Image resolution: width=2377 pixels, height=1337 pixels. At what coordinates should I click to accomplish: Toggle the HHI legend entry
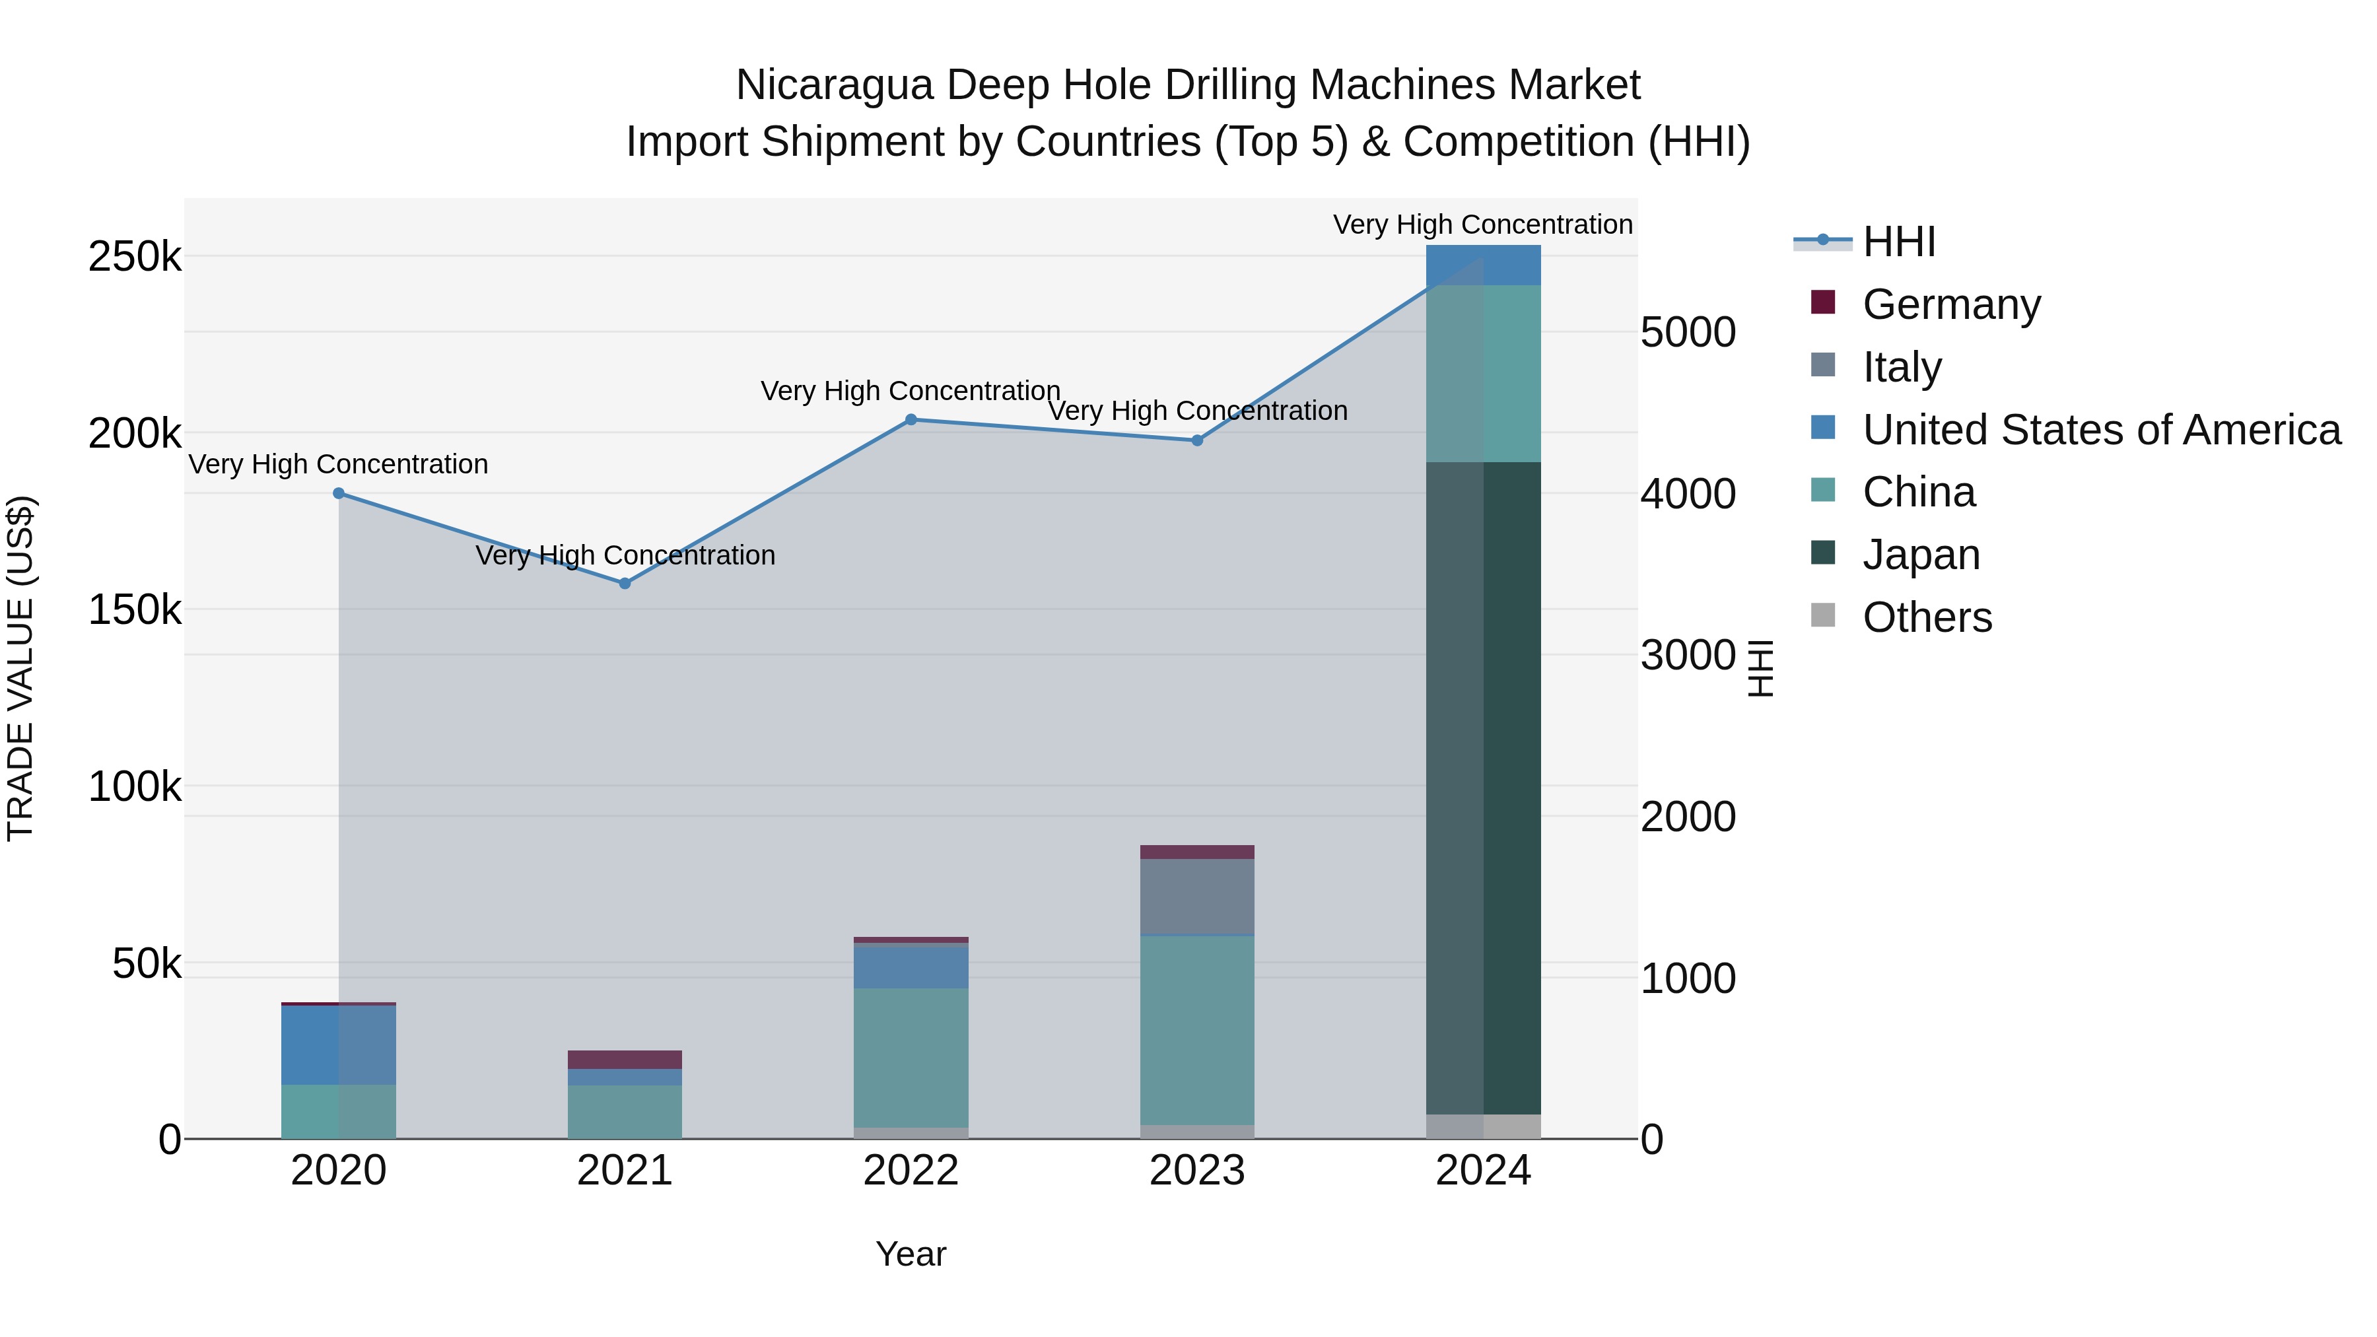point(1865,242)
